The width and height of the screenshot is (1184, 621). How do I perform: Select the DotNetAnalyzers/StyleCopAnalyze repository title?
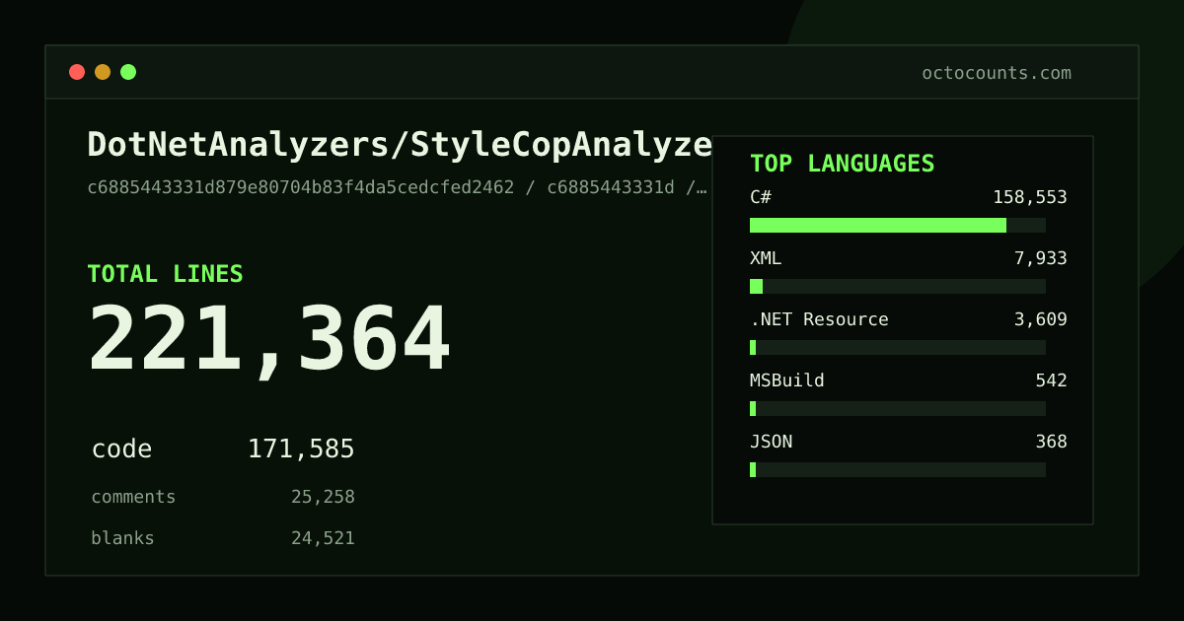(x=400, y=145)
